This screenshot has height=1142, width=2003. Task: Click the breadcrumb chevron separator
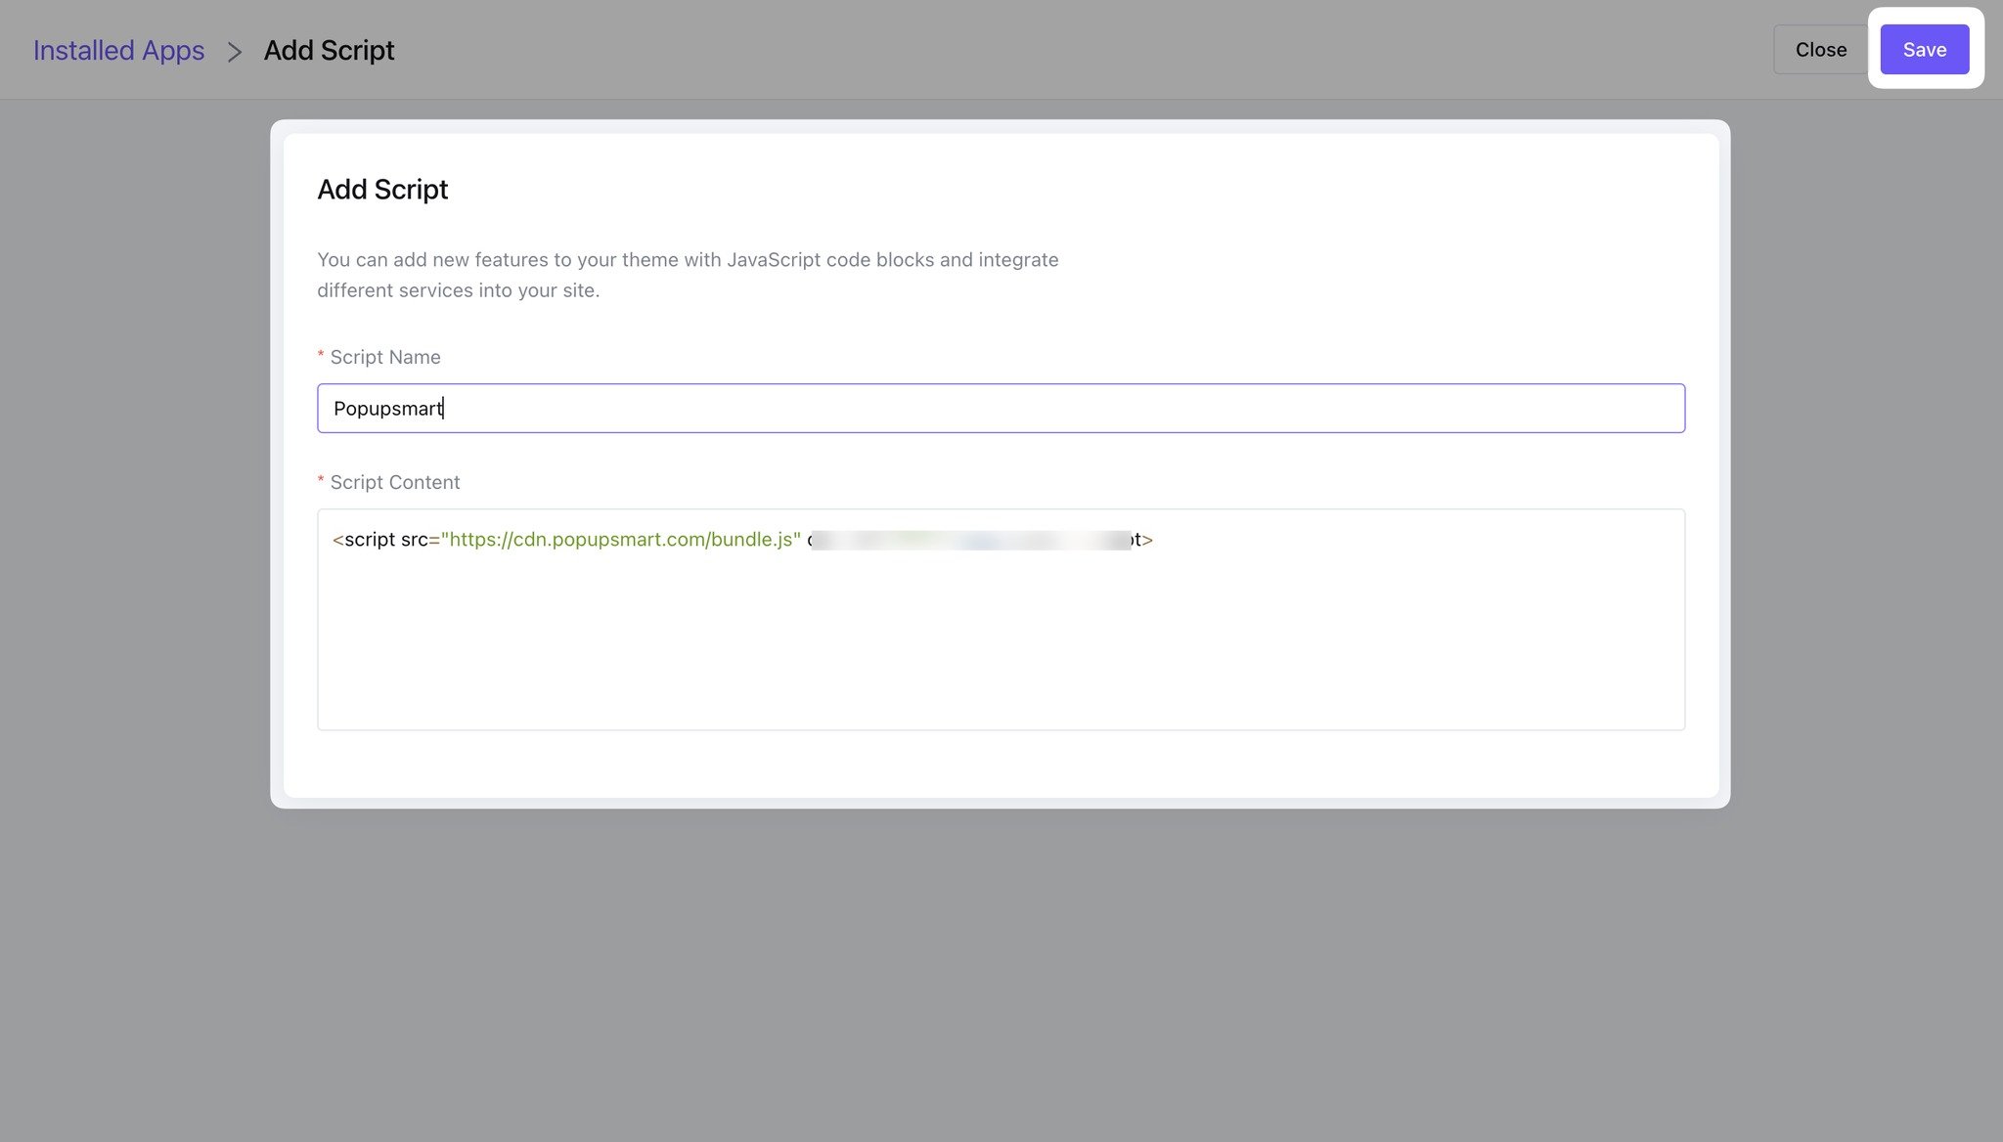(x=234, y=52)
